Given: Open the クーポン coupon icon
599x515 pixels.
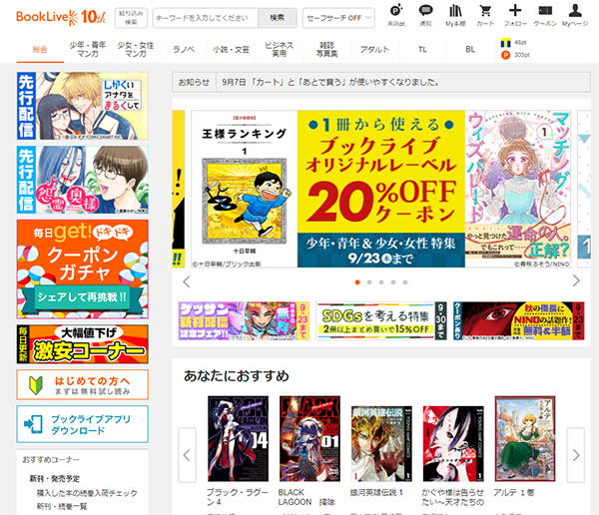Looking at the screenshot, I should (x=545, y=15).
